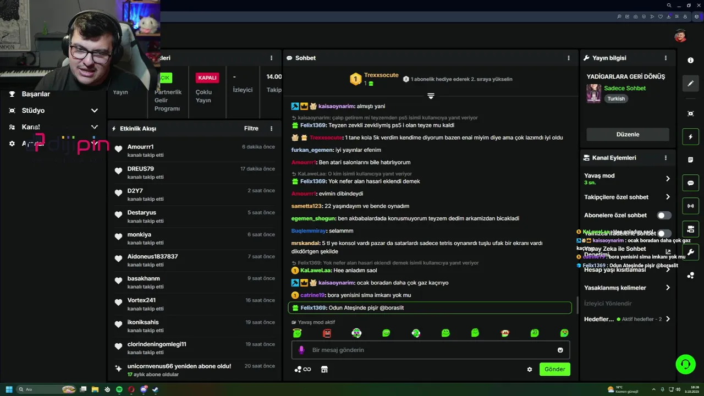Open Filtre in Etkinlik Akışı
The width and height of the screenshot is (704, 396).
coord(251,129)
